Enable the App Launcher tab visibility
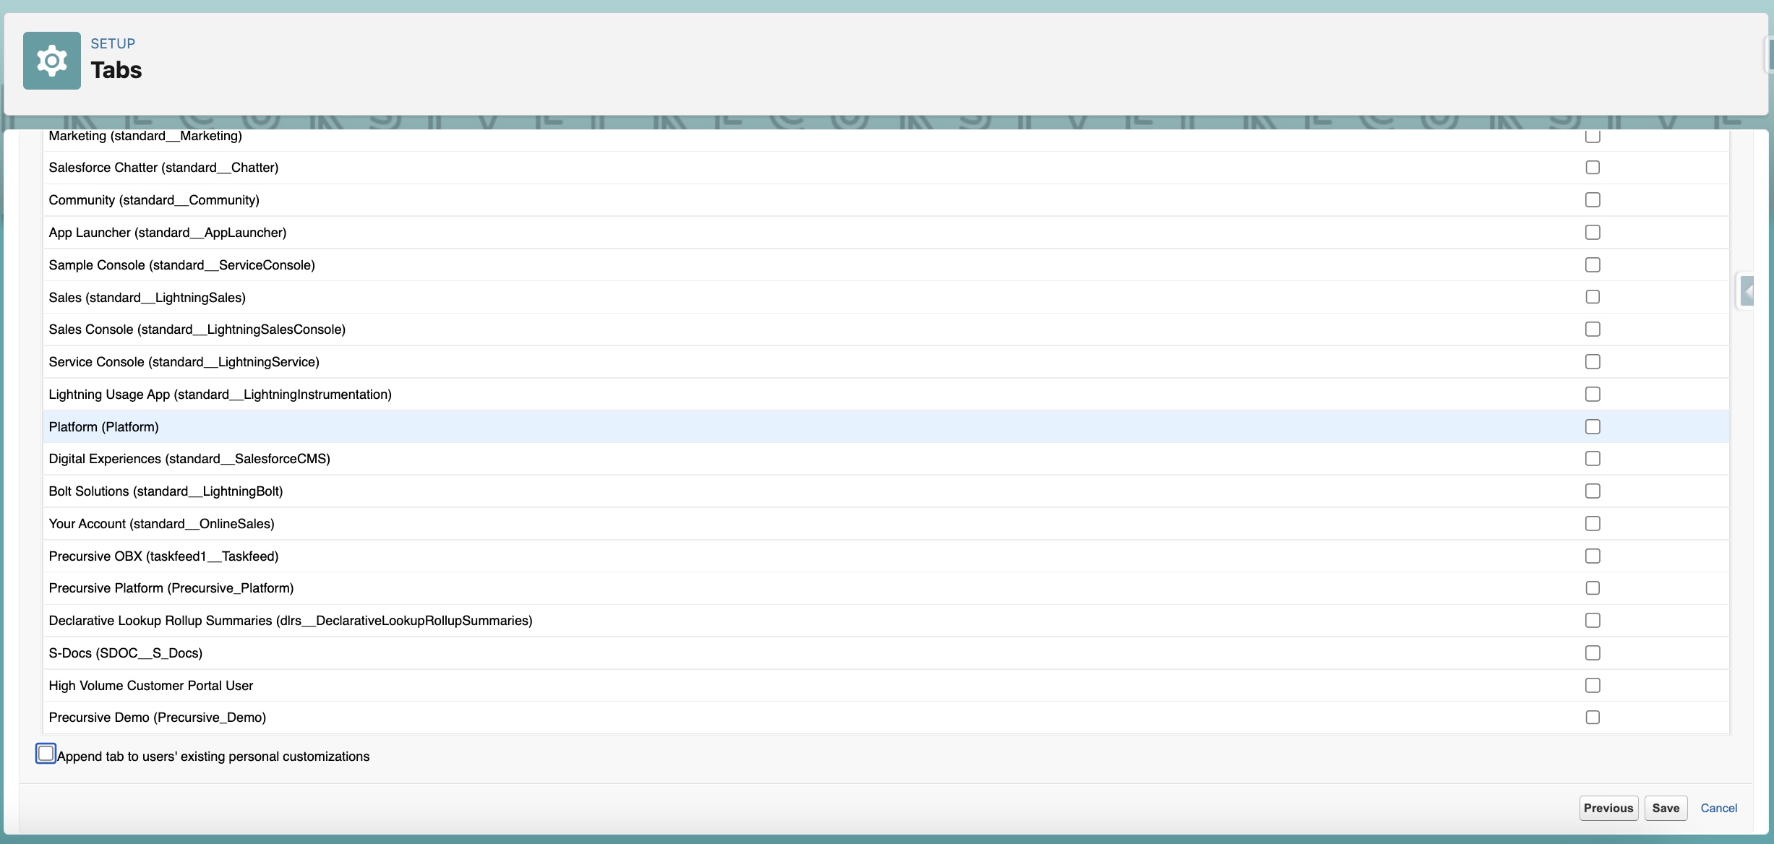 [1593, 232]
